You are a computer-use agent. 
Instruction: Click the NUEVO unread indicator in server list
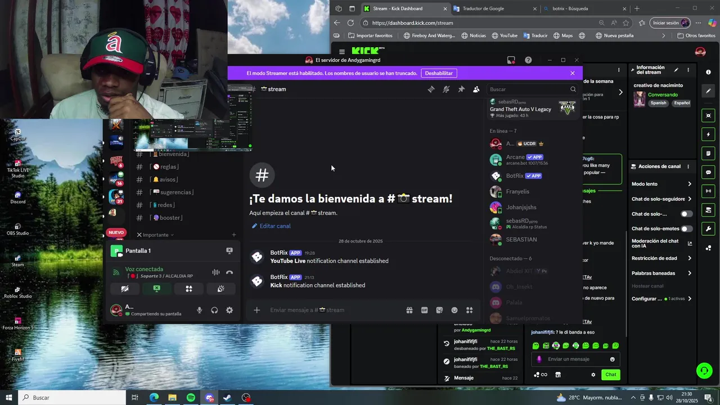116,232
